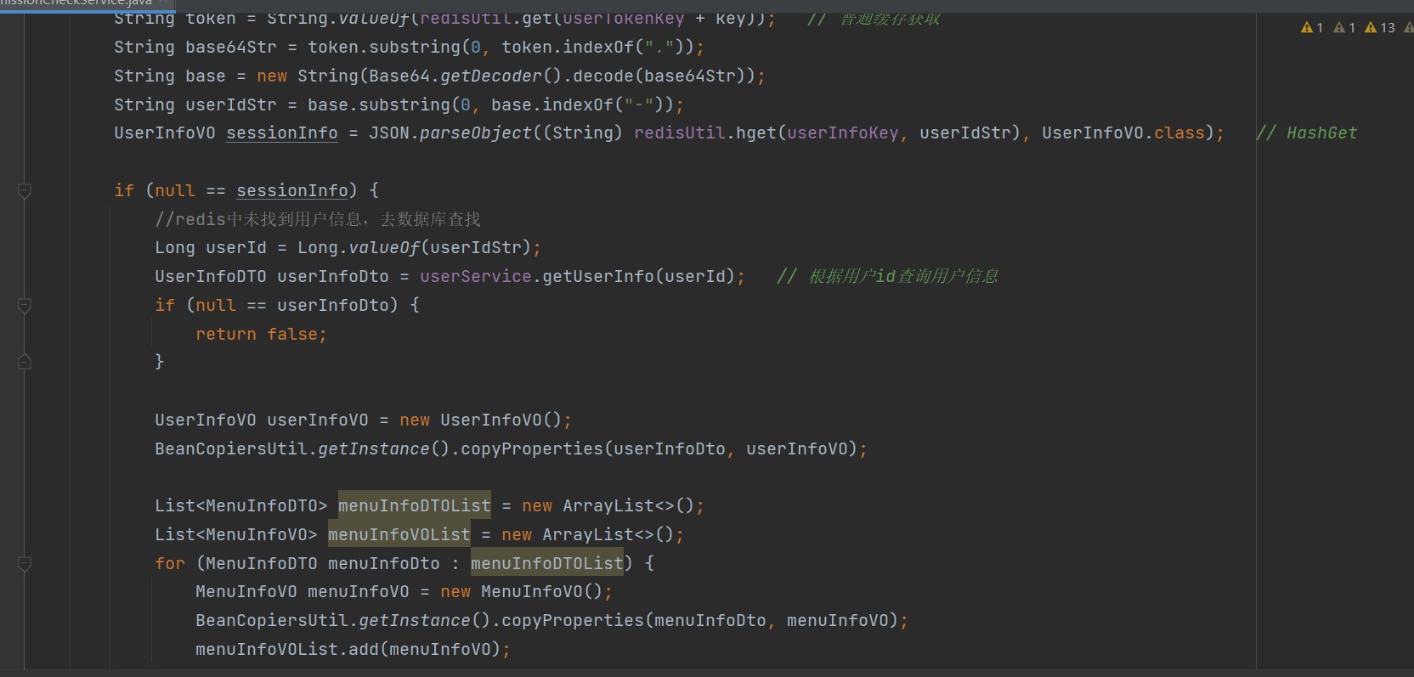Click 'userIdStr' in the String userIdStr declaration
This screenshot has width=1414, height=677.
(231, 105)
